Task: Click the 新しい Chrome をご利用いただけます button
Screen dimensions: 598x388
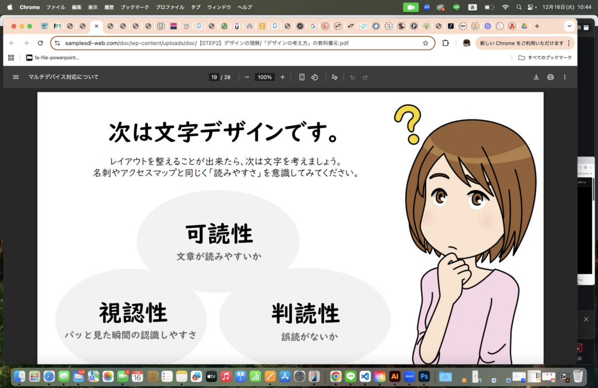Action: pyautogui.click(x=521, y=43)
